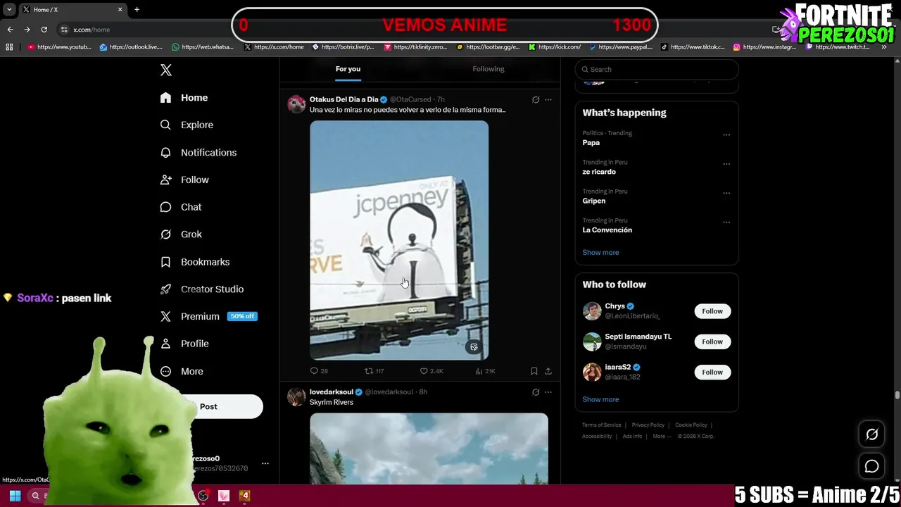The image size is (901, 507).
Task: Open a new browser tab
Action: (137, 10)
